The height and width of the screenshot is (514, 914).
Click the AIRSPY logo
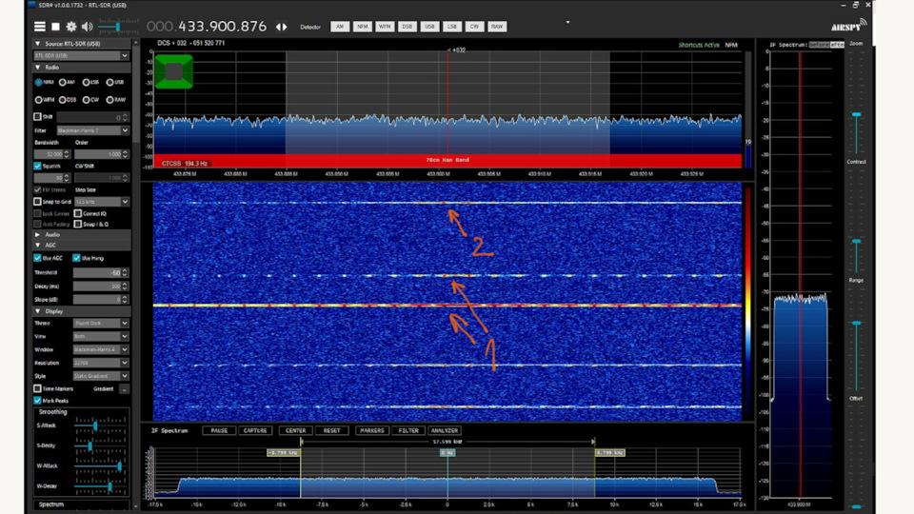(848, 26)
